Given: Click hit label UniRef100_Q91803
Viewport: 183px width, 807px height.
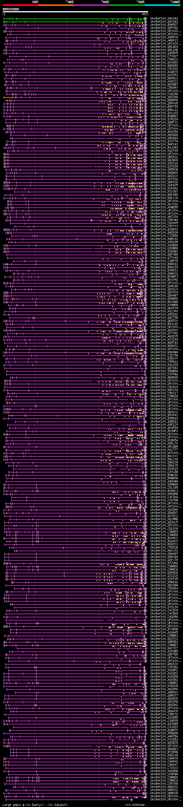Looking at the screenshot, I should pyautogui.click(x=164, y=330).
